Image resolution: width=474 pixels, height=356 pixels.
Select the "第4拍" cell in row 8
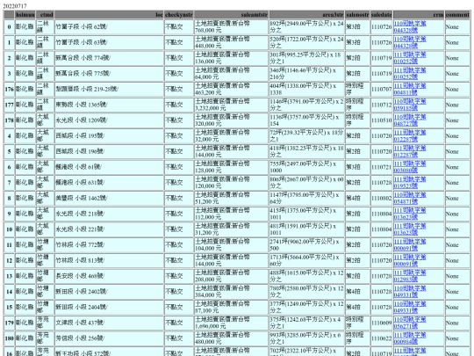[357, 199]
